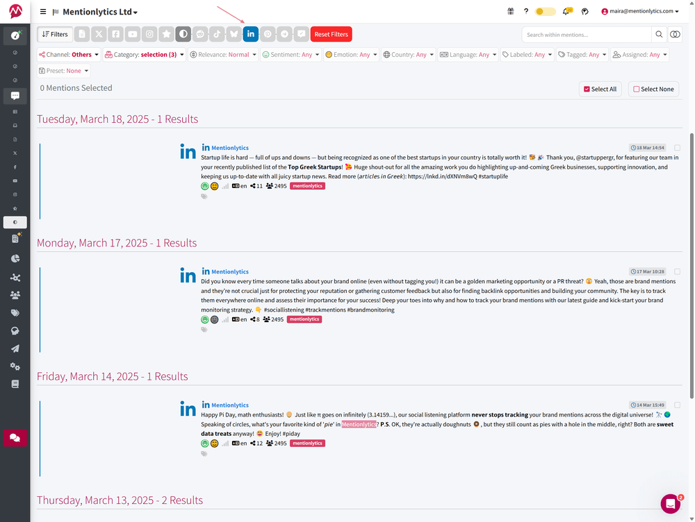Open the paper plane icon in sidebar
Image resolution: width=695 pixels, height=522 pixels.
[x=15, y=348]
